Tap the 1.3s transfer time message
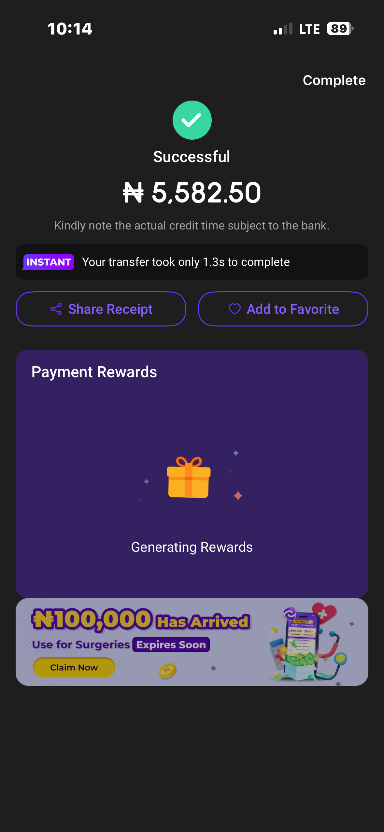Viewport: 384px width, 832px height. tap(186, 262)
